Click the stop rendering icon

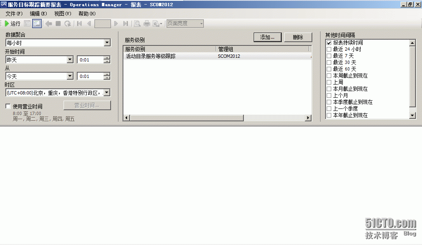tap(58, 24)
